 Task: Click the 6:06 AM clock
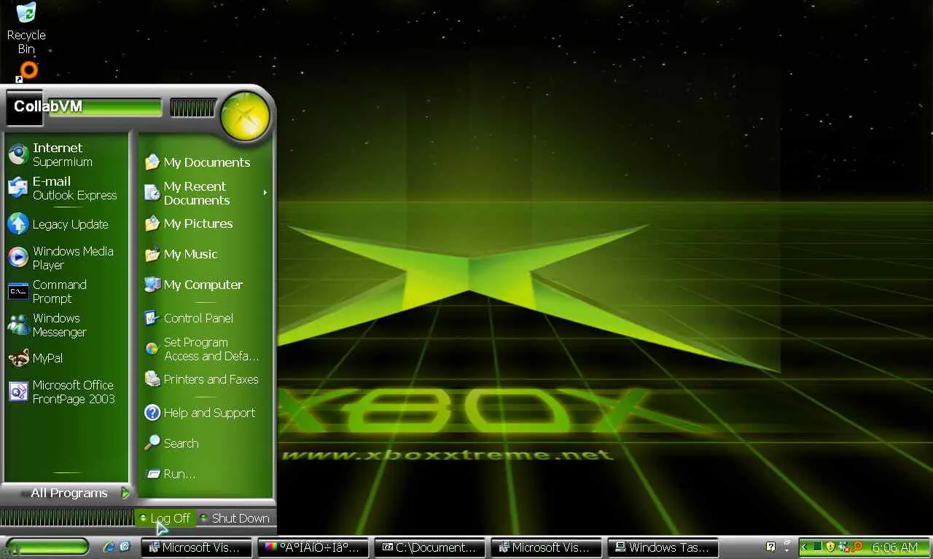895,547
